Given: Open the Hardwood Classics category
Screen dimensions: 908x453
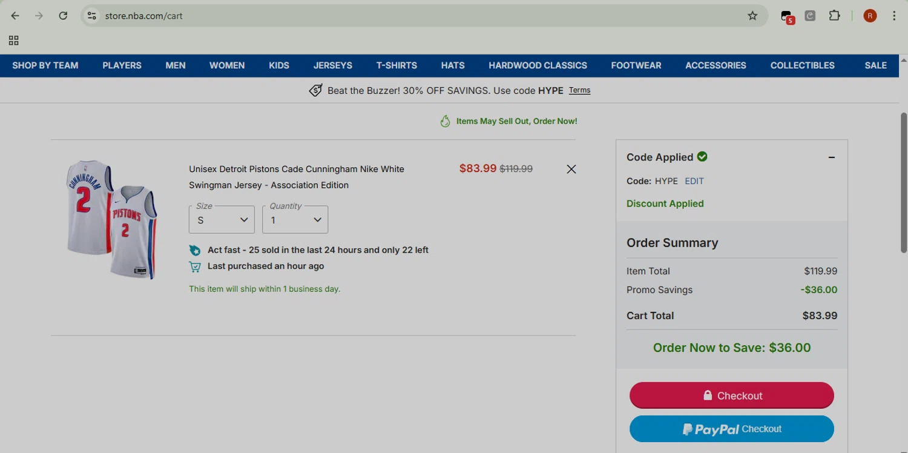Looking at the screenshot, I should click(538, 65).
